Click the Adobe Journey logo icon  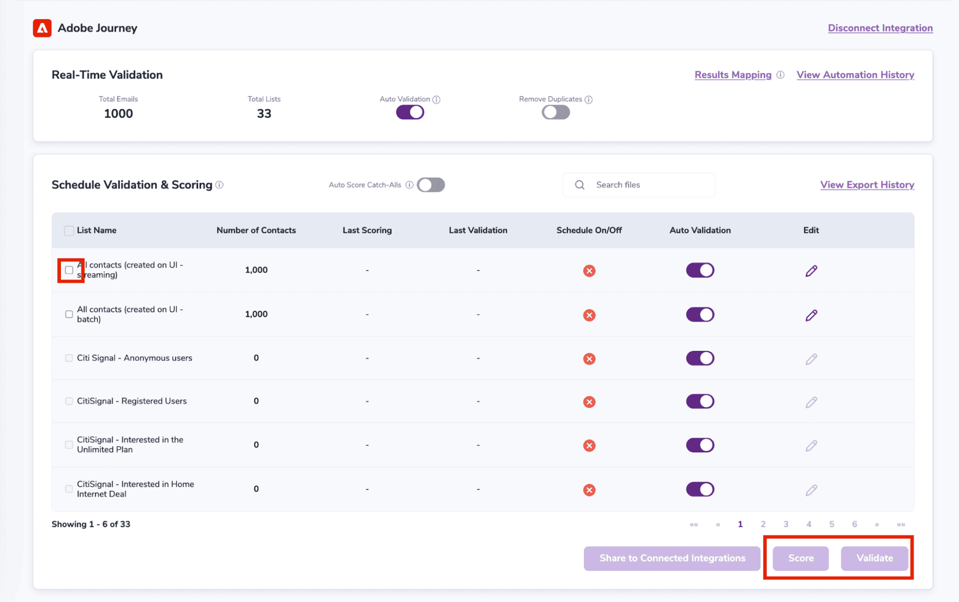coord(42,28)
